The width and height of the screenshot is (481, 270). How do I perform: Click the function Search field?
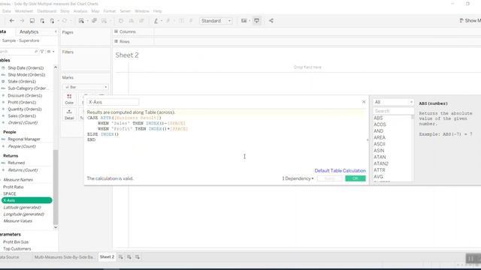(393, 111)
